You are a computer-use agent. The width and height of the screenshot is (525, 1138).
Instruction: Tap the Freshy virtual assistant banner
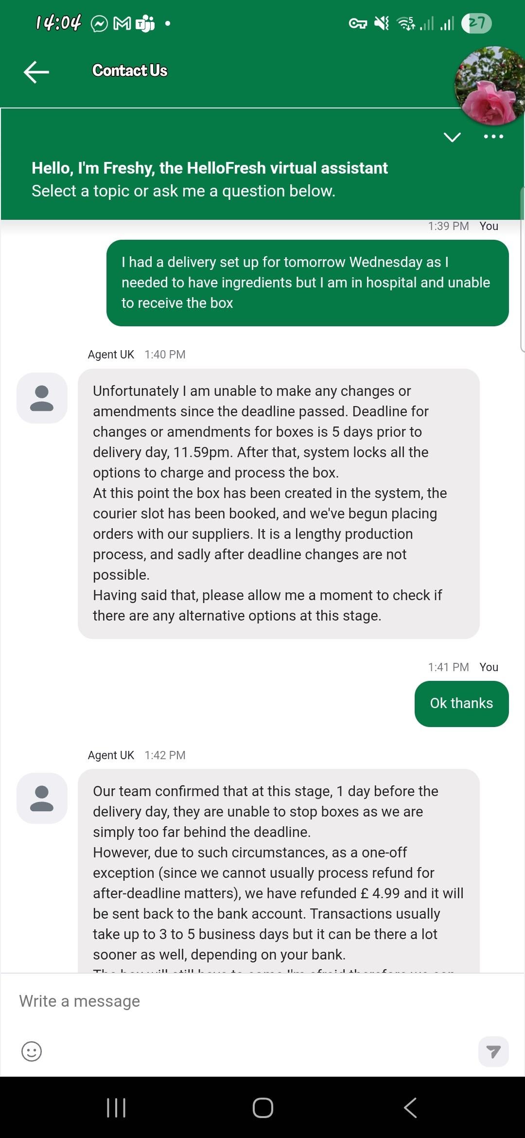click(x=210, y=179)
